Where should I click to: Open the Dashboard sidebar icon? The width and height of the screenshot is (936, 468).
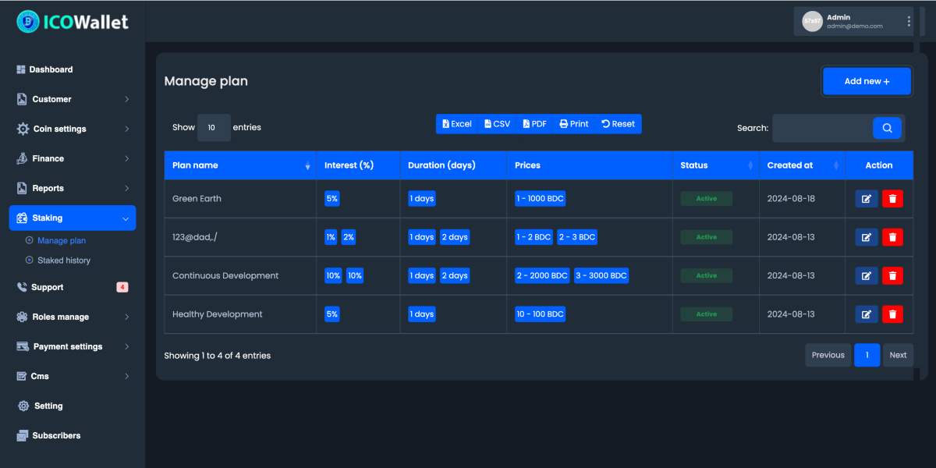click(19, 69)
